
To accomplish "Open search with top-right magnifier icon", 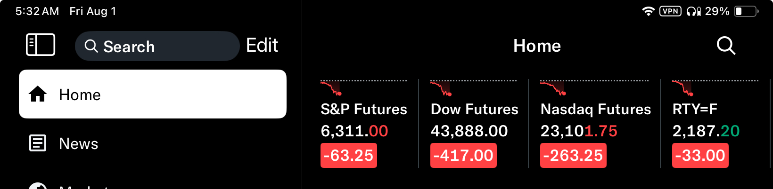I will pyautogui.click(x=726, y=46).
